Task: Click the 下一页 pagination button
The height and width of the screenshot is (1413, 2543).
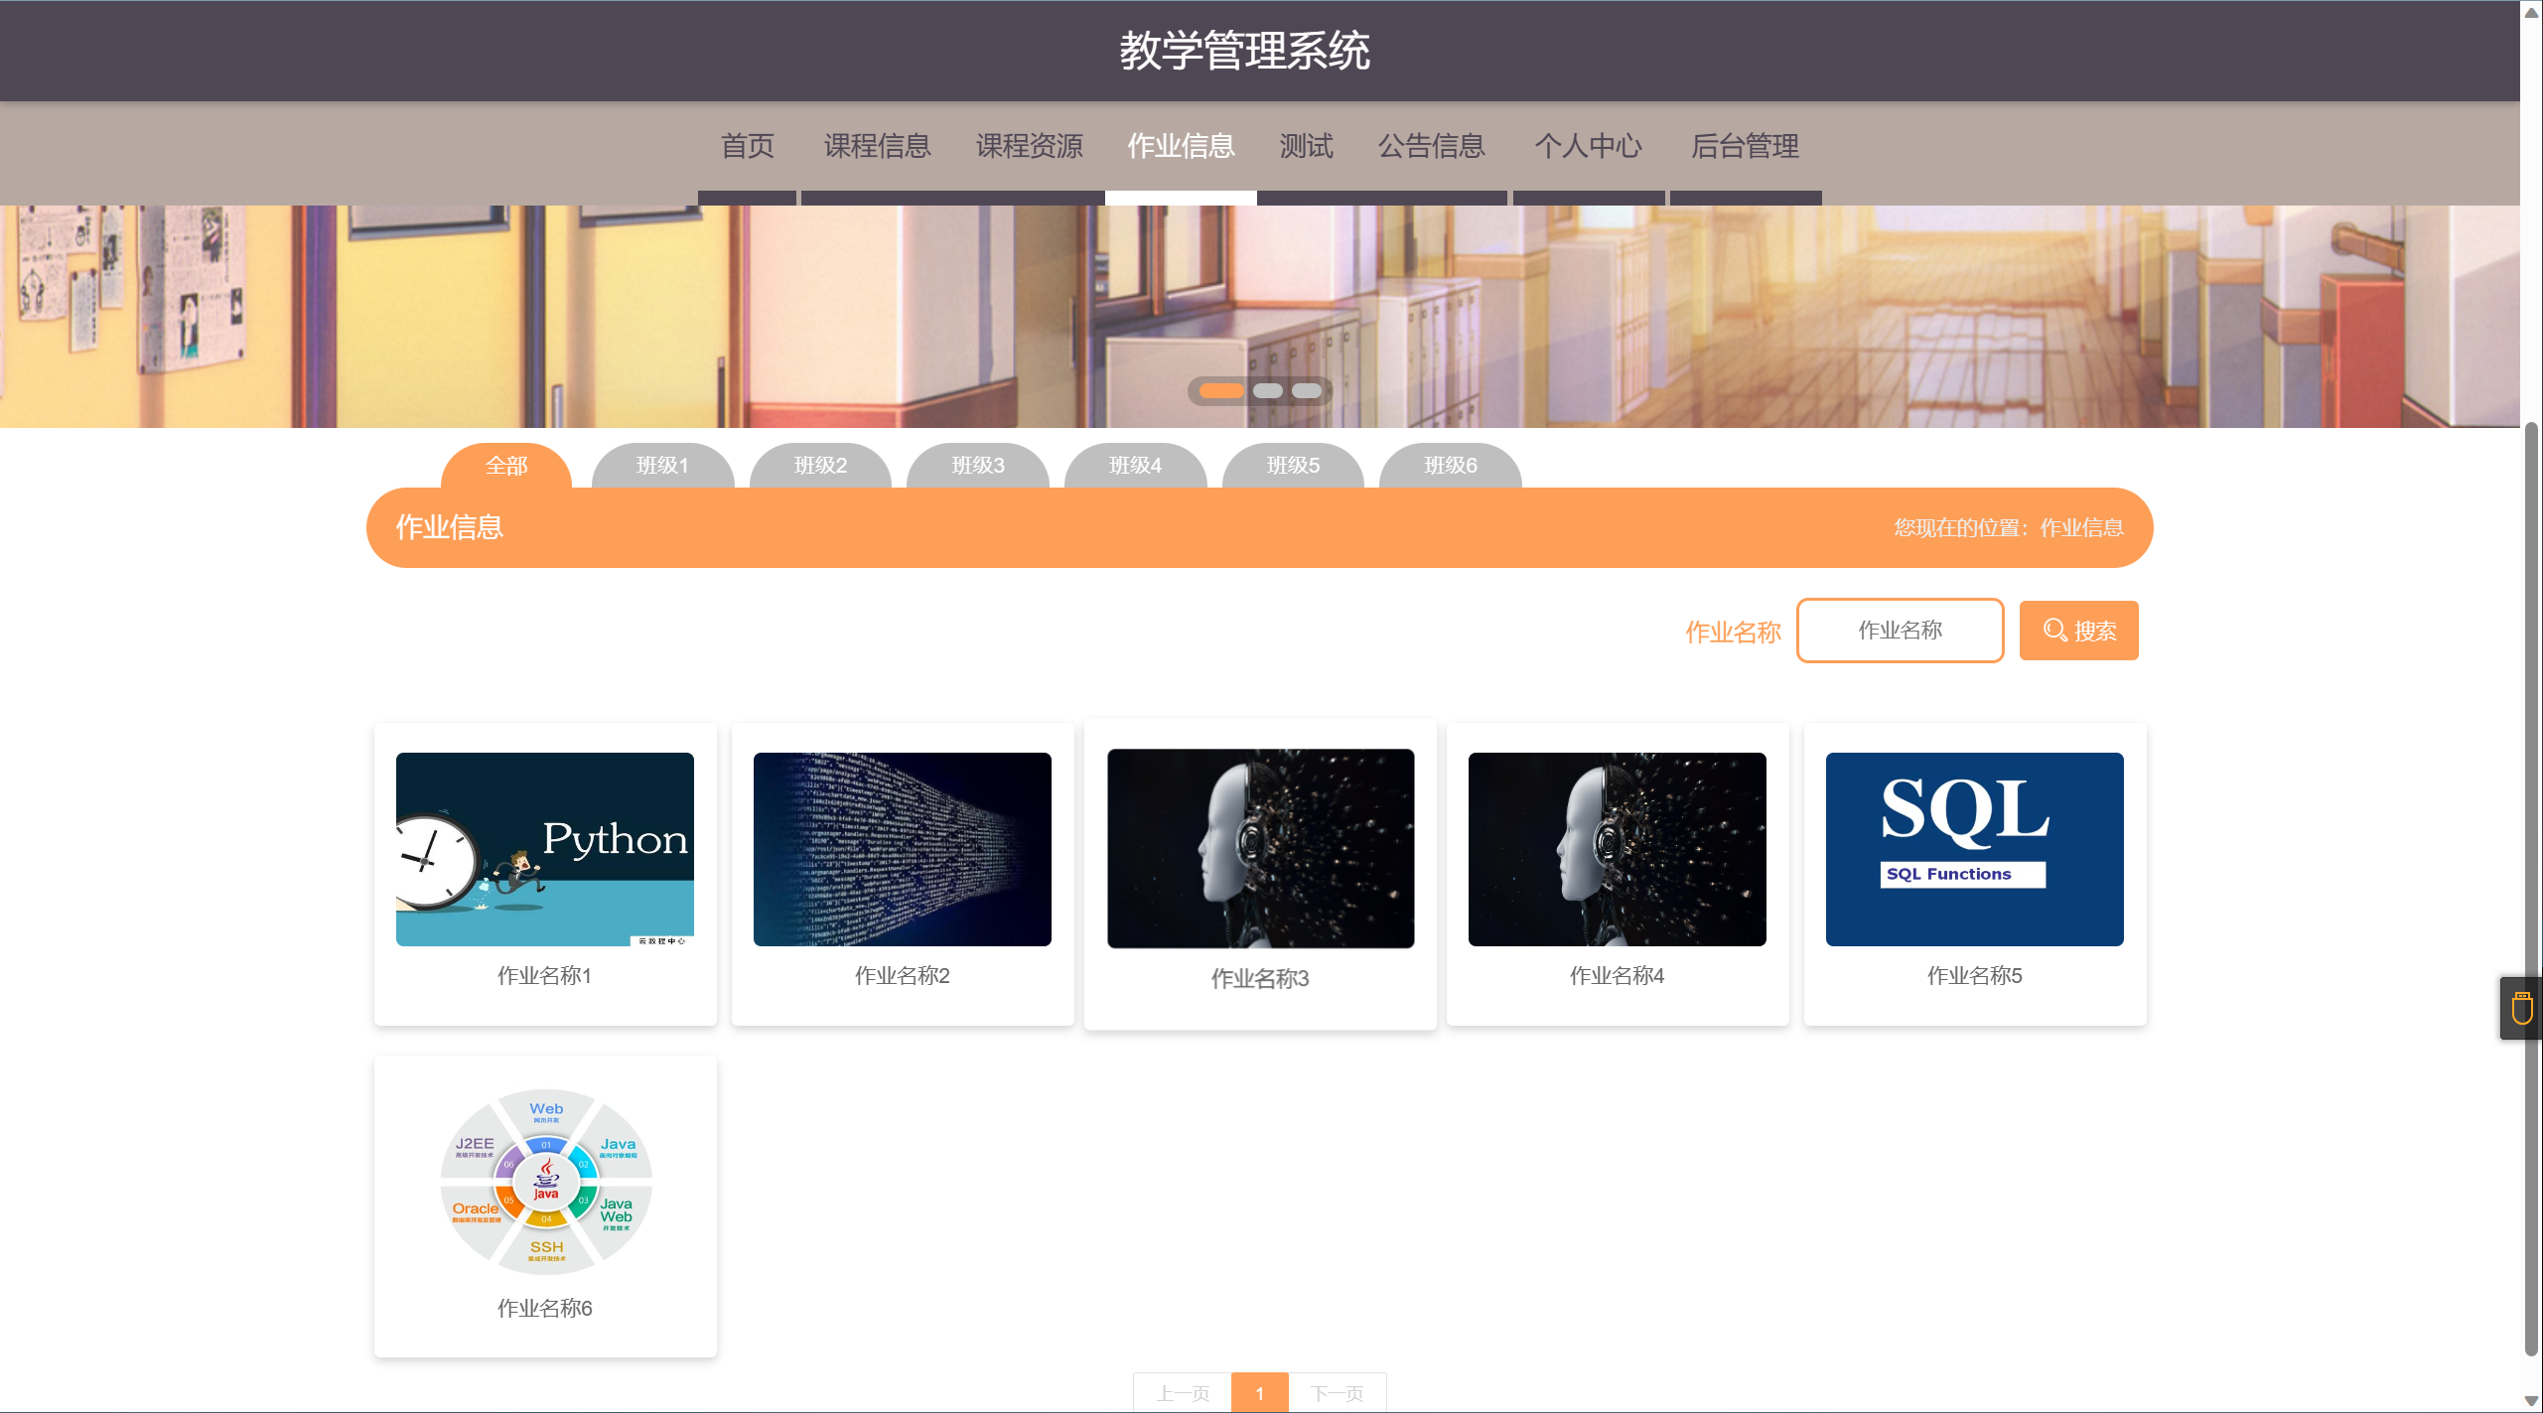Action: coord(1337,1393)
